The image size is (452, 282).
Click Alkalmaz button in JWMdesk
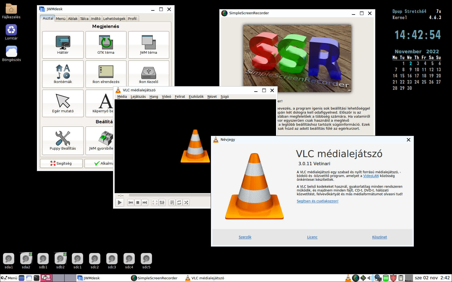tap(99, 163)
